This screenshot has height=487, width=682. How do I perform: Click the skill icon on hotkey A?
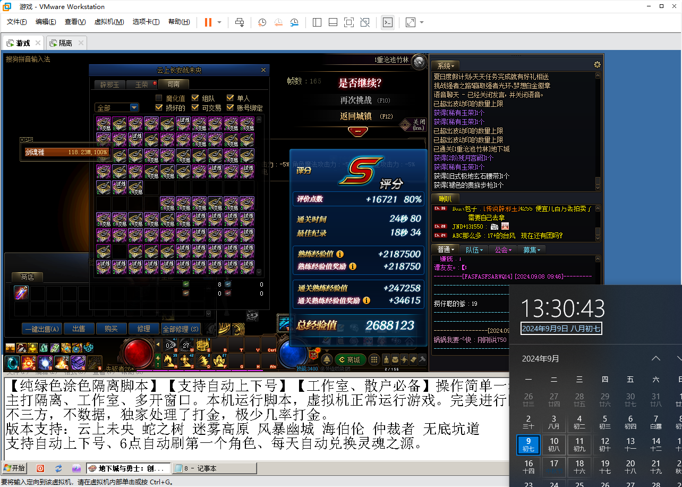click(x=170, y=361)
